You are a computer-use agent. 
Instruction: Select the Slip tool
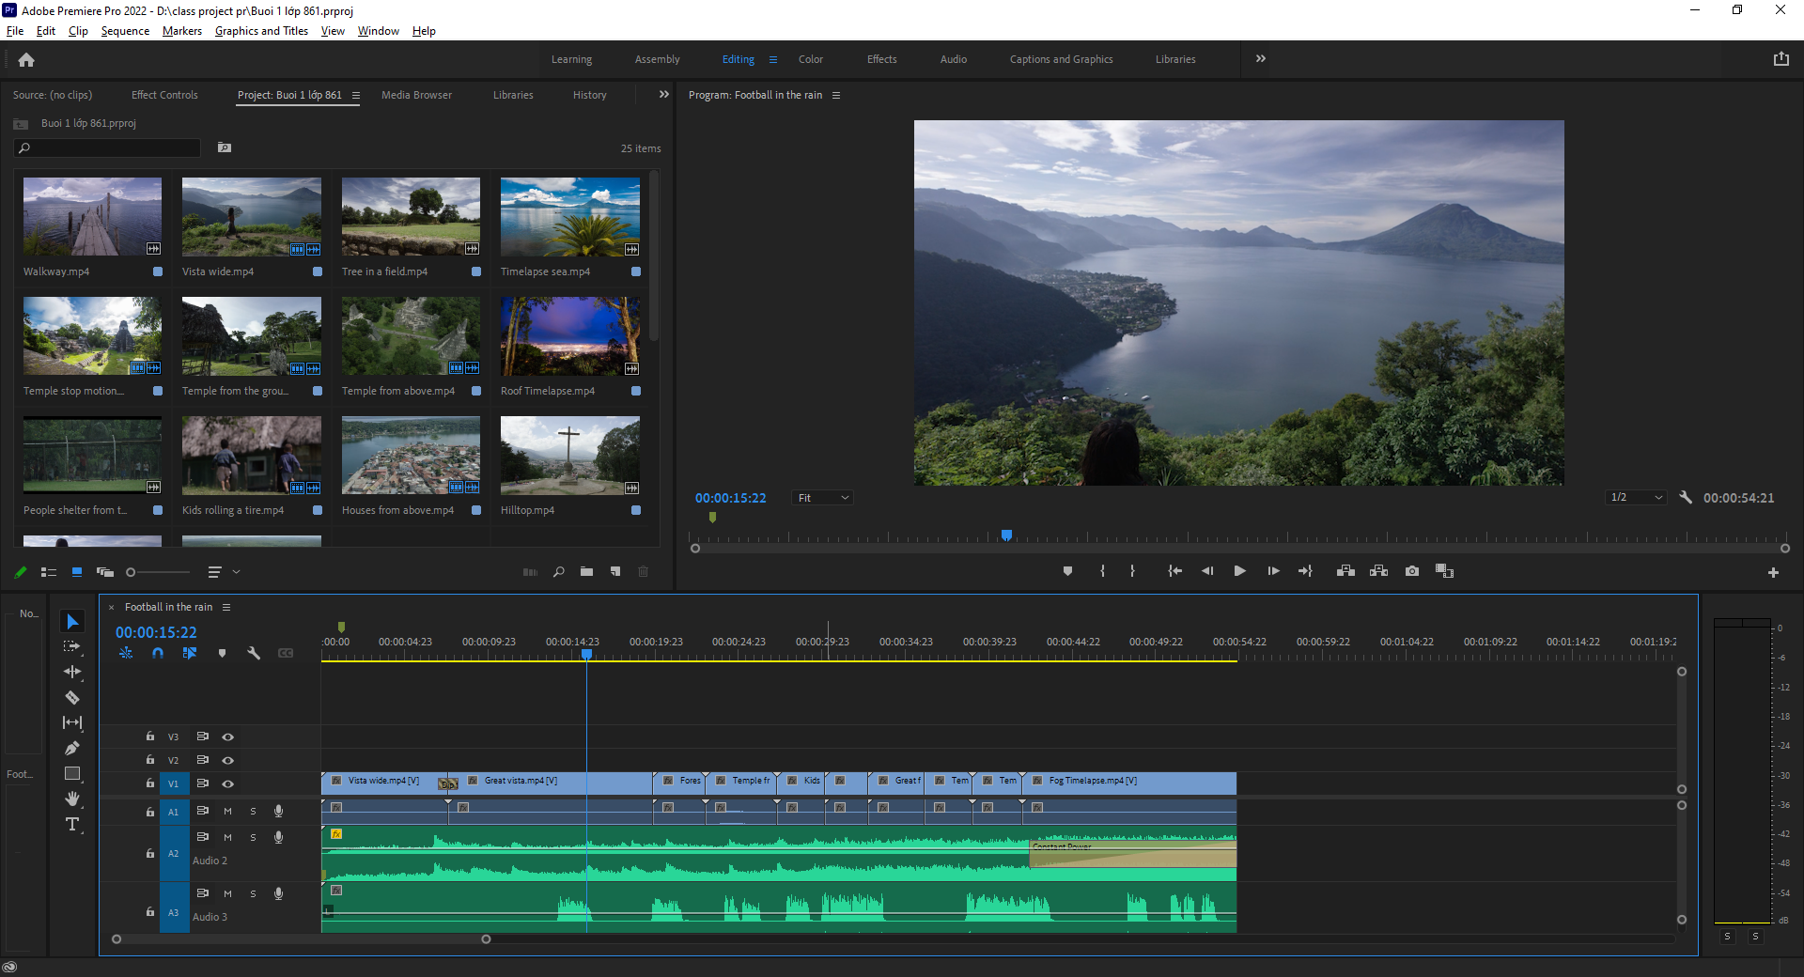click(72, 722)
